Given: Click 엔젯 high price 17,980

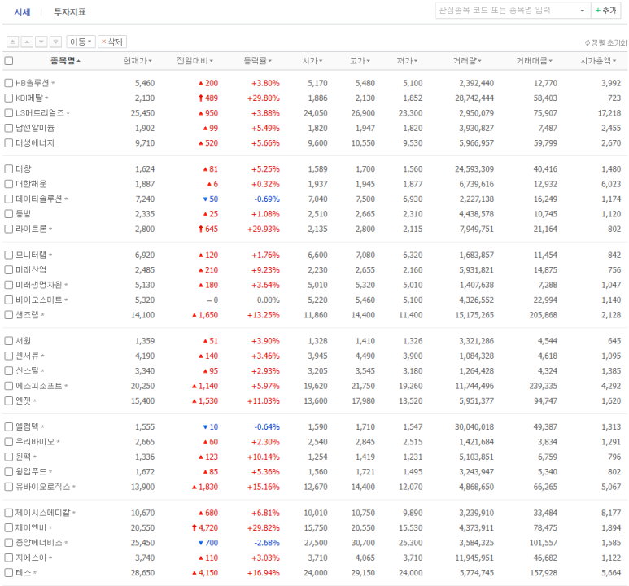Looking at the screenshot, I should 363,400.
